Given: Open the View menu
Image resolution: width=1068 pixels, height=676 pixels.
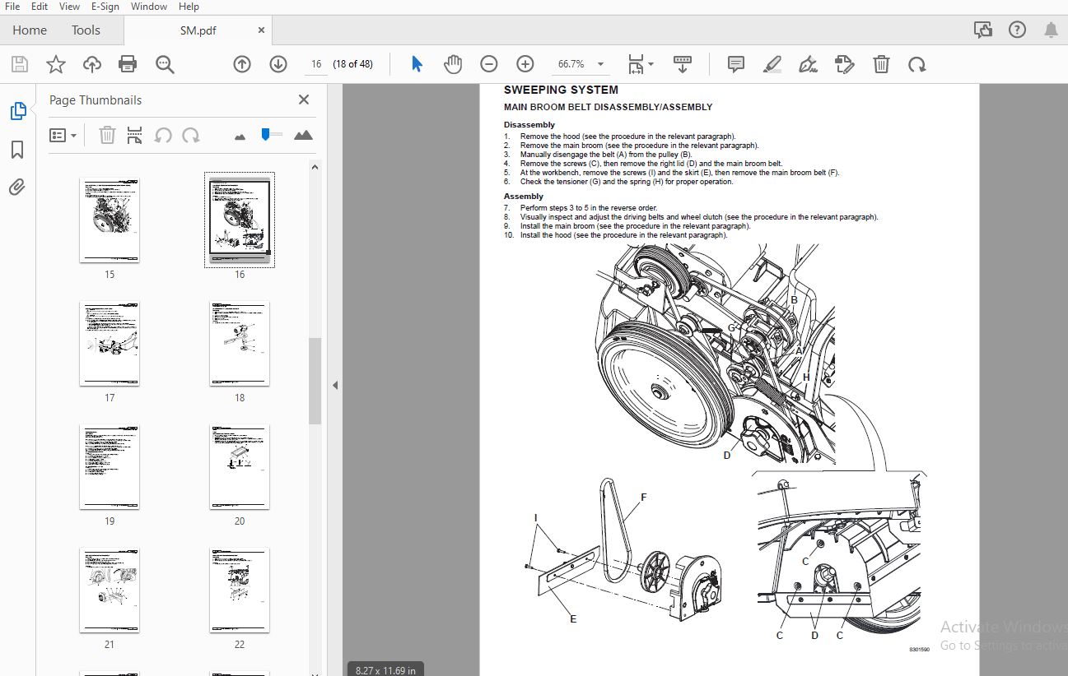Looking at the screenshot, I should [70, 7].
